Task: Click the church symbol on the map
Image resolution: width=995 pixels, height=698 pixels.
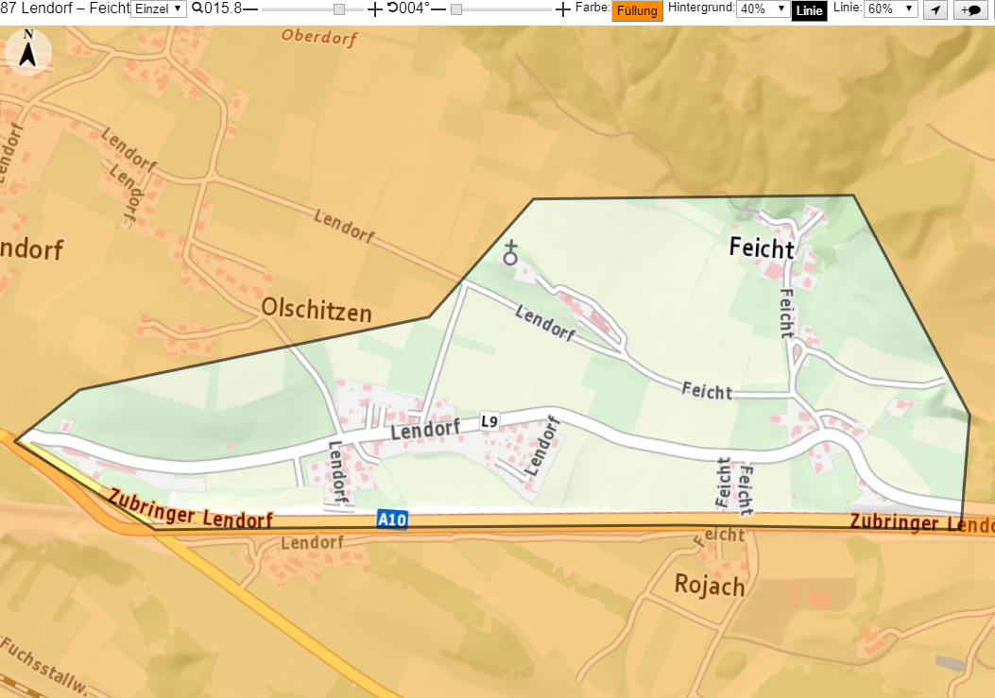Action: [510, 252]
